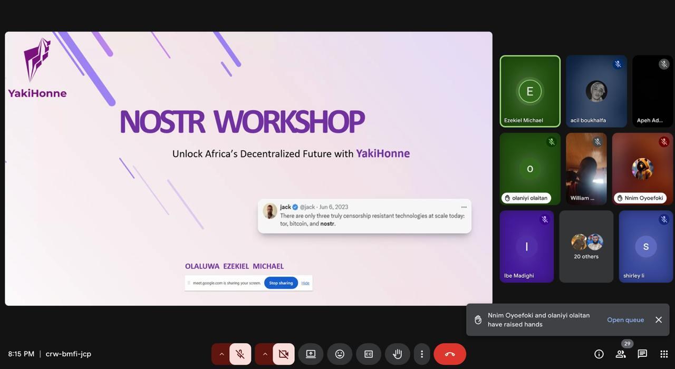Screen dimensions: 675x369
Task: Click the tweet's three-dot options in slide
Action: pos(464,207)
